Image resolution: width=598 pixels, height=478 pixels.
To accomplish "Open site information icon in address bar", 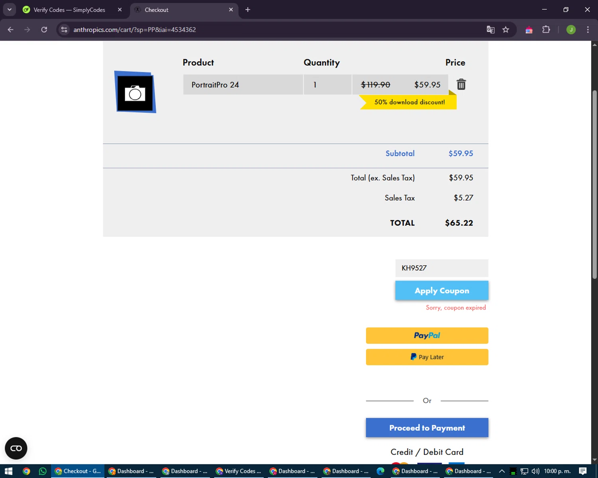I will pos(64,29).
